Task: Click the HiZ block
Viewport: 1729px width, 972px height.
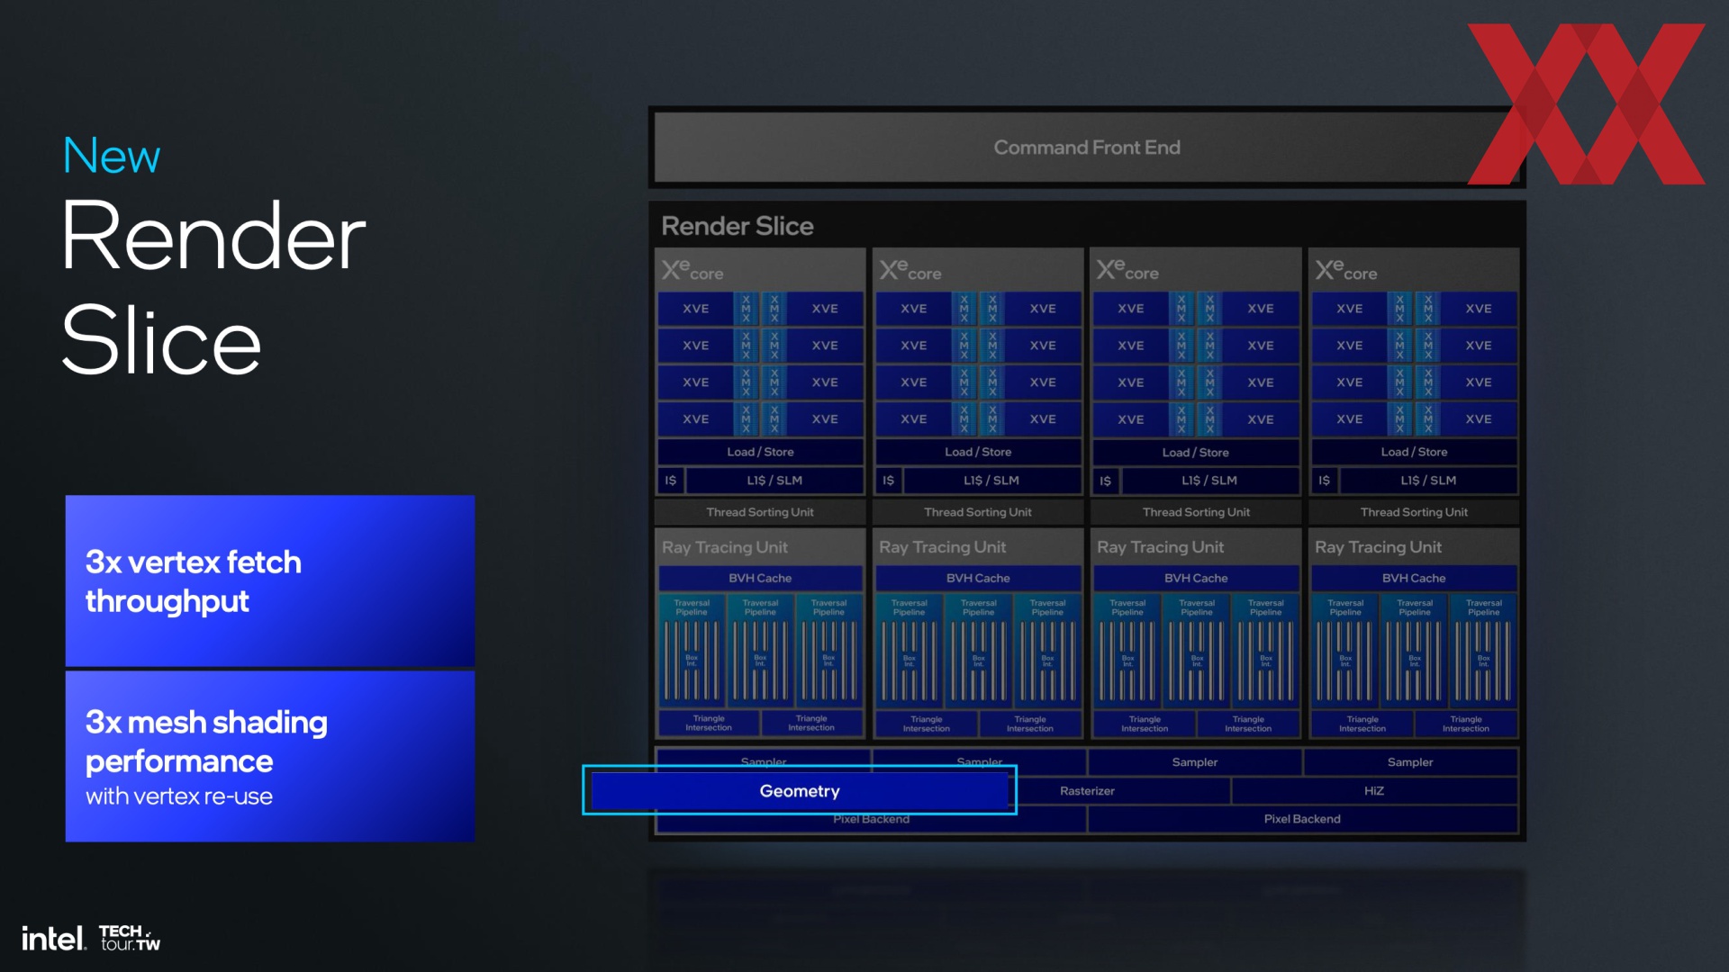Action: pos(1374,791)
